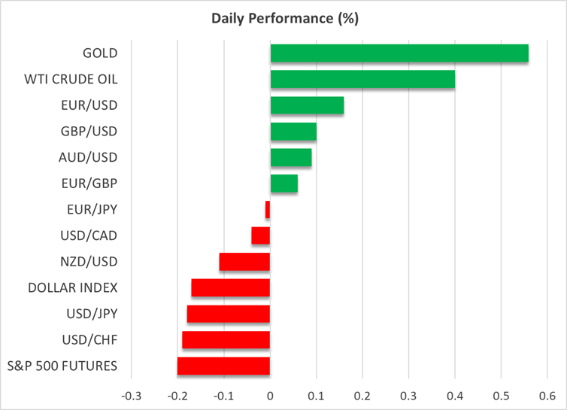The height and width of the screenshot is (410, 567).
Task: Click the 0 tick label on axis
Action: [x=270, y=394]
